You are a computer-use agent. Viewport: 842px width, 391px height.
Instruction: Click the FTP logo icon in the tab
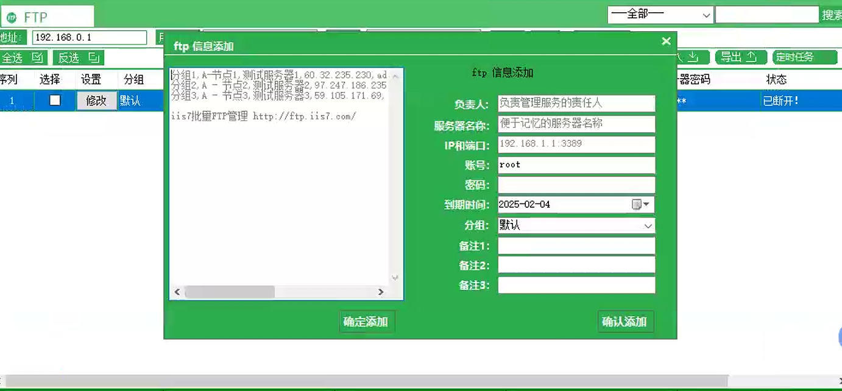12,17
